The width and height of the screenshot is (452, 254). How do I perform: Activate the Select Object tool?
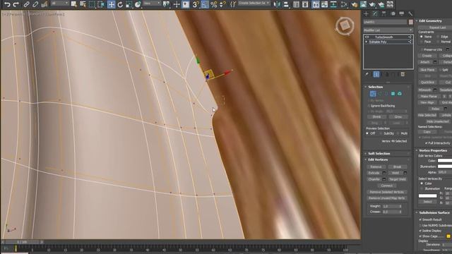coord(73,4)
